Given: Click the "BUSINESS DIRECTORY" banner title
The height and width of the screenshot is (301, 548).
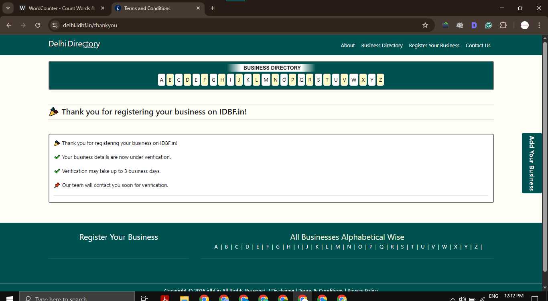Looking at the screenshot, I should pos(272,68).
